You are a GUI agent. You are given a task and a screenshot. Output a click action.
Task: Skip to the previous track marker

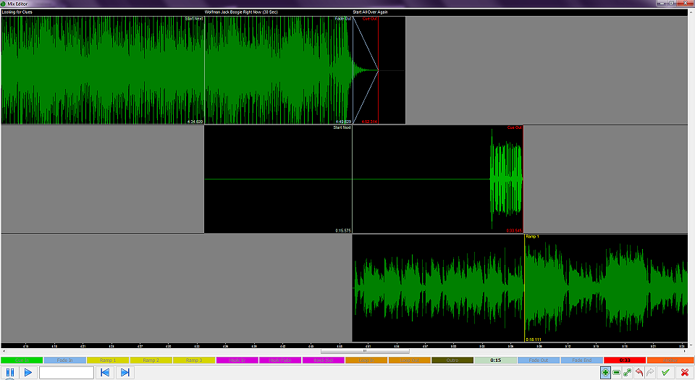(x=105, y=372)
